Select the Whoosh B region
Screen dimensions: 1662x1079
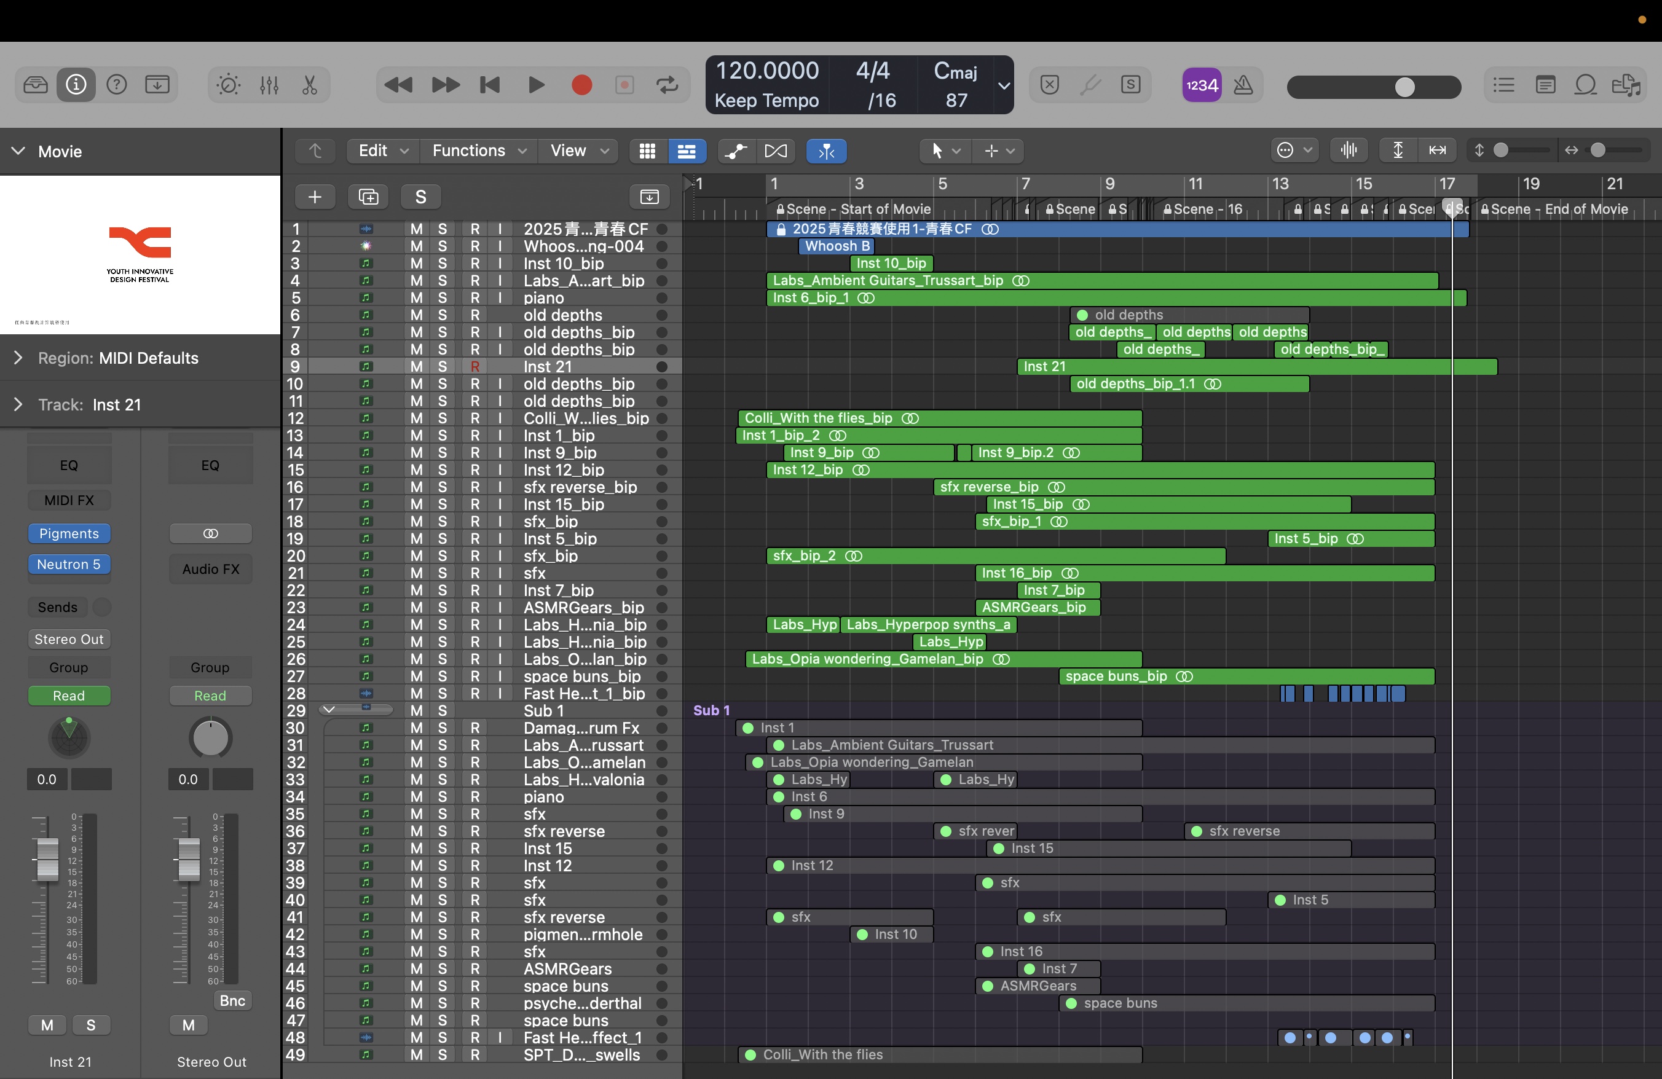[x=837, y=246]
